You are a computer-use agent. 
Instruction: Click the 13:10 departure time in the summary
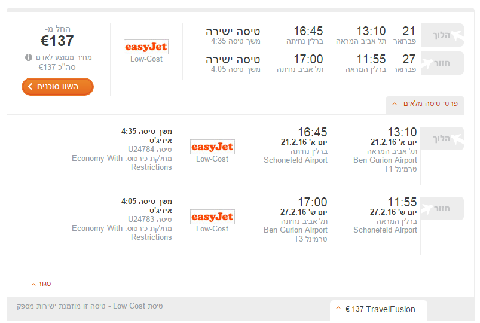(371, 31)
